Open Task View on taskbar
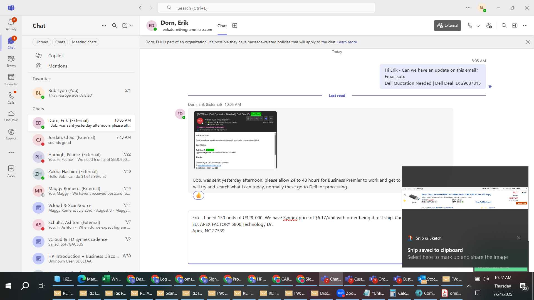 tap(41, 286)
